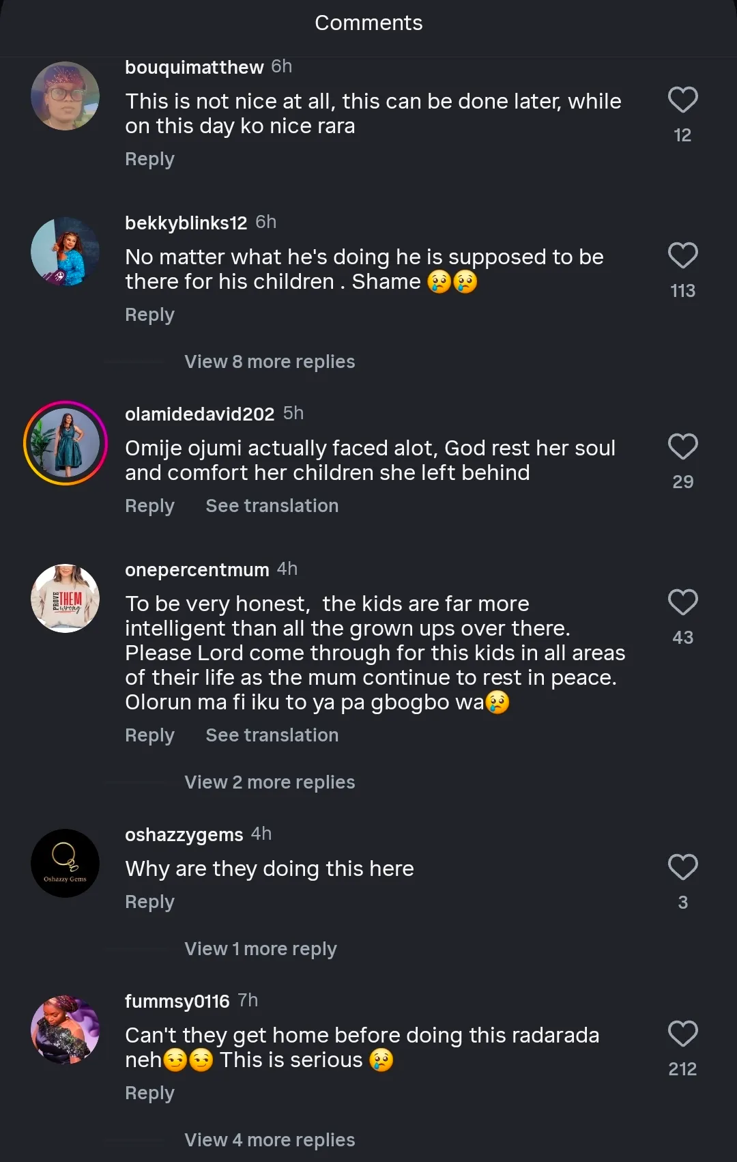View 2 more replies under onepercentmum
This screenshot has width=737, height=1162.
click(270, 782)
